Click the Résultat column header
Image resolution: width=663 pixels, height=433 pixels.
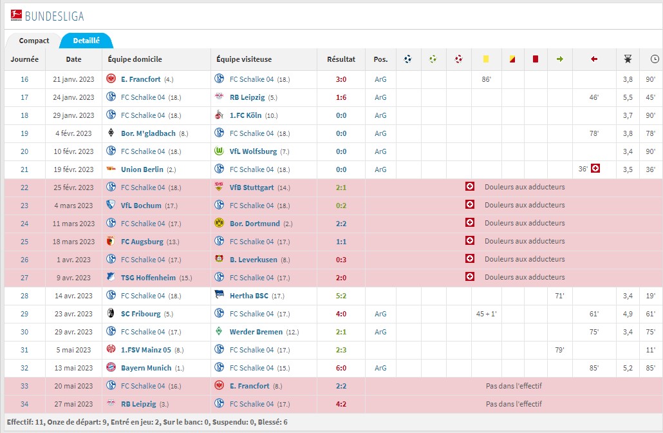coord(341,59)
